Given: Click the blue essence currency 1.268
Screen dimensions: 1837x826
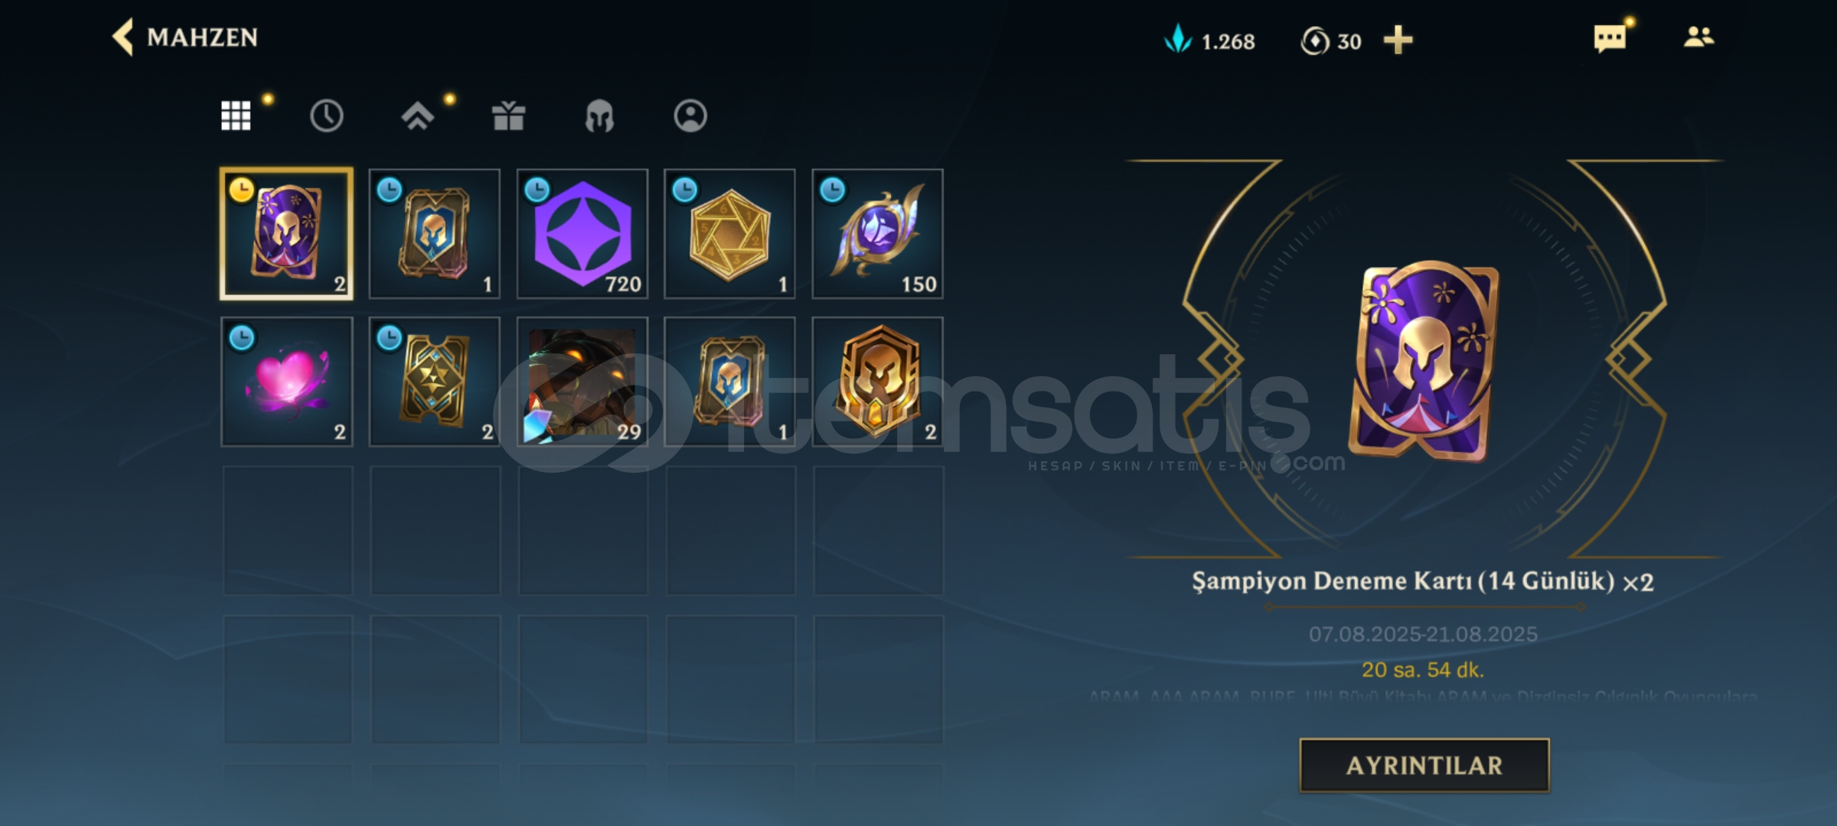Looking at the screenshot, I should click(x=1209, y=40).
